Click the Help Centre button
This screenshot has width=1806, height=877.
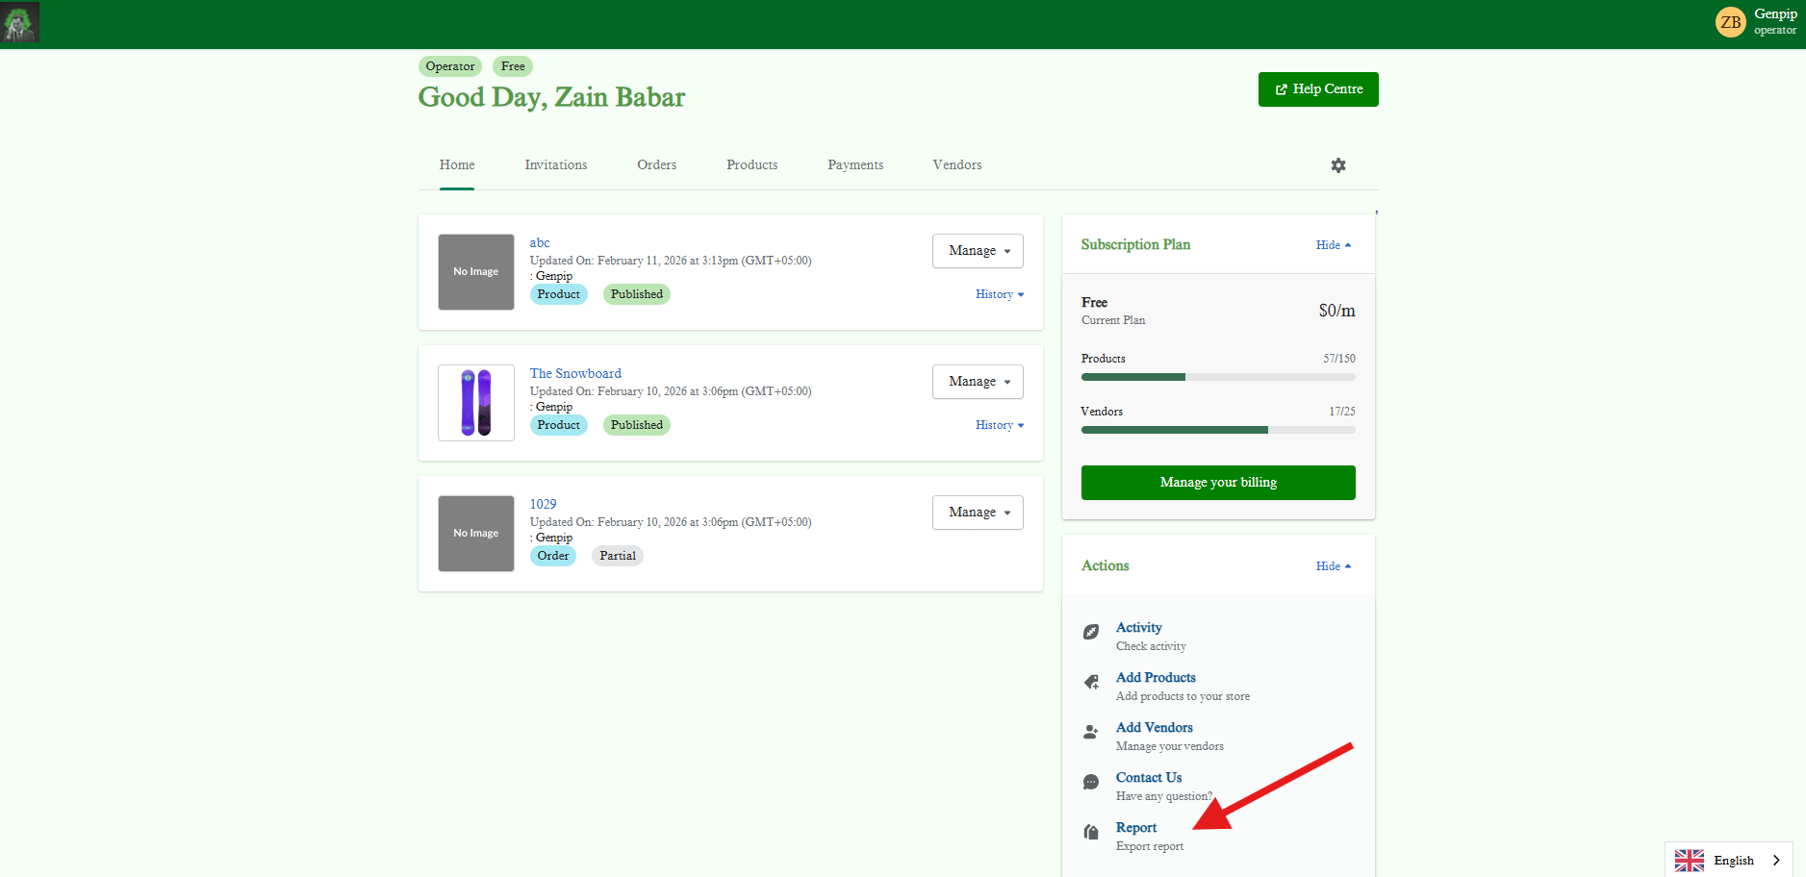(x=1317, y=89)
